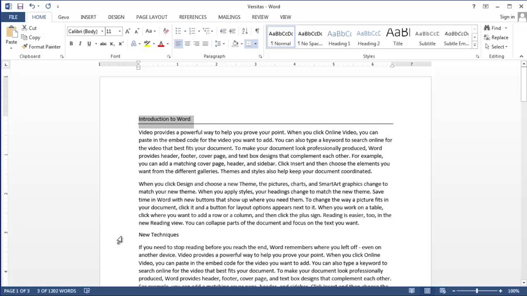Apply the Subtitle style

coord(427,37)
